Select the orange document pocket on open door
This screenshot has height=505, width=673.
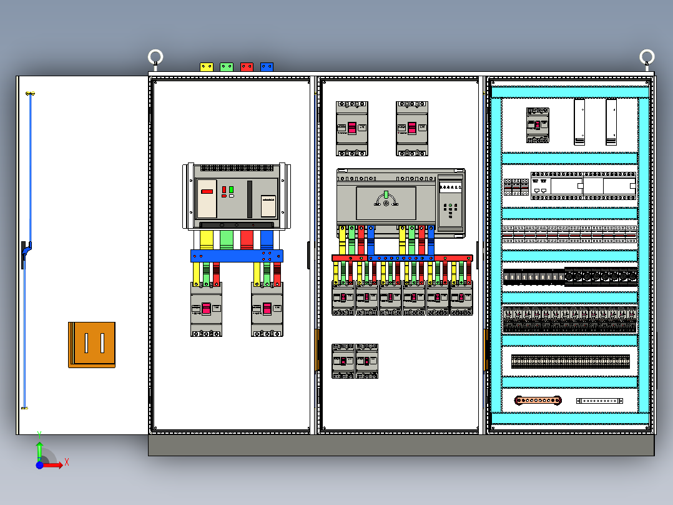(92, 345)
